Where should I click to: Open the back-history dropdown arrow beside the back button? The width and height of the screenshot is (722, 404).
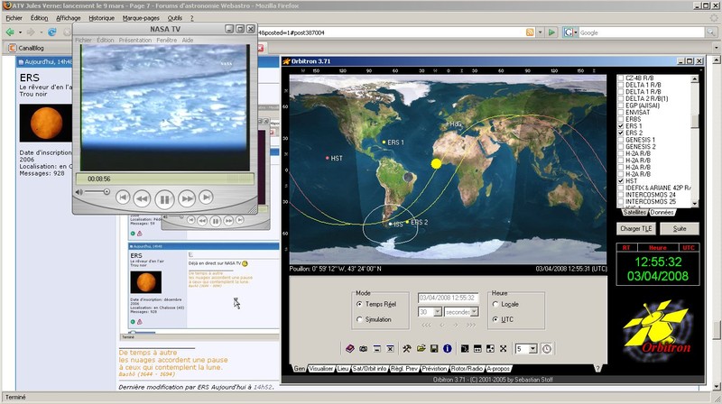[20, 32]
